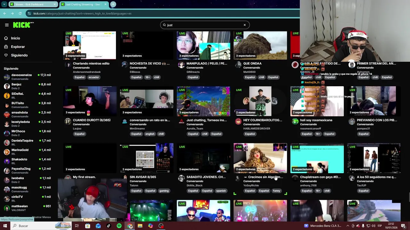
Task: Click 'Mostrar Menos' under followed list
Action: coord(41,217)
